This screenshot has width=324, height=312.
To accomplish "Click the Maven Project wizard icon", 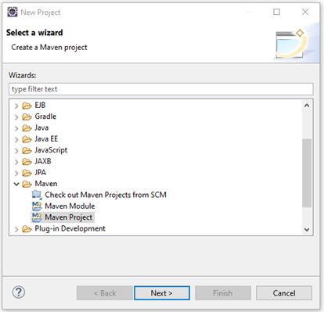I will point(37,217).
